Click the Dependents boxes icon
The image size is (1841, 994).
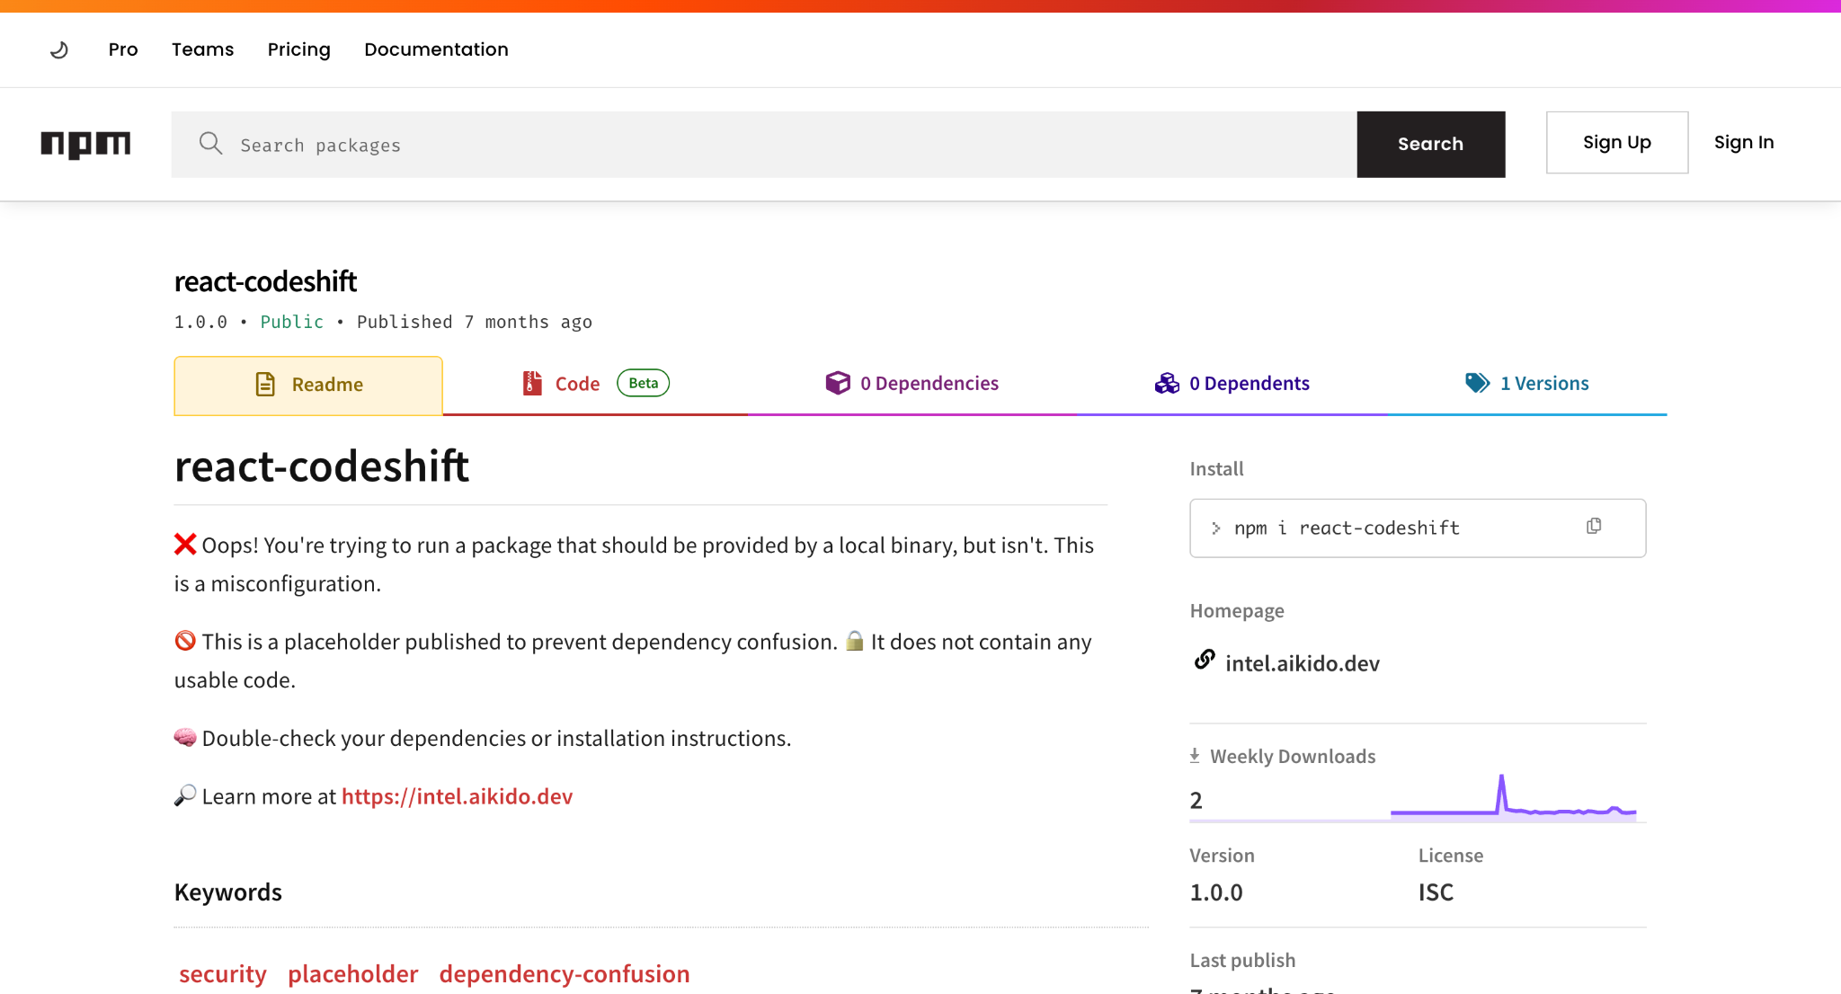click(x=1167, y=384)
